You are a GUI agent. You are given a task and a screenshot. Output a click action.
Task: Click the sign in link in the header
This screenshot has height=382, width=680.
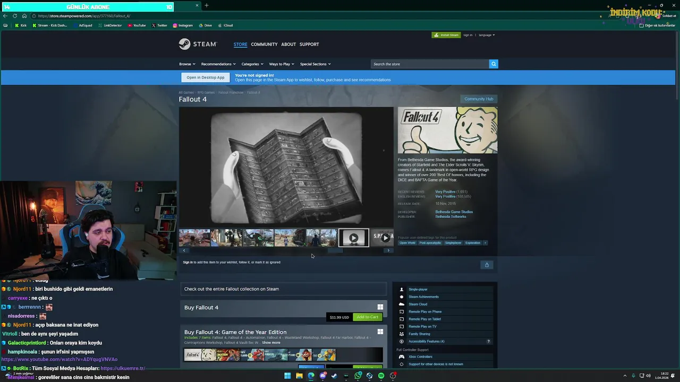coord(467,35)
